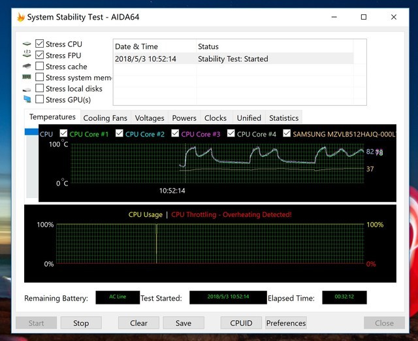418x341 pixels.
Task: Open the Voltages tab
Action: [x=150, y=118]
